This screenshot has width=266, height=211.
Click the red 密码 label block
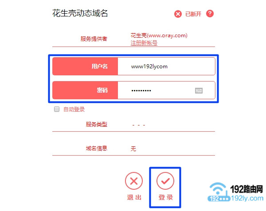85,90
